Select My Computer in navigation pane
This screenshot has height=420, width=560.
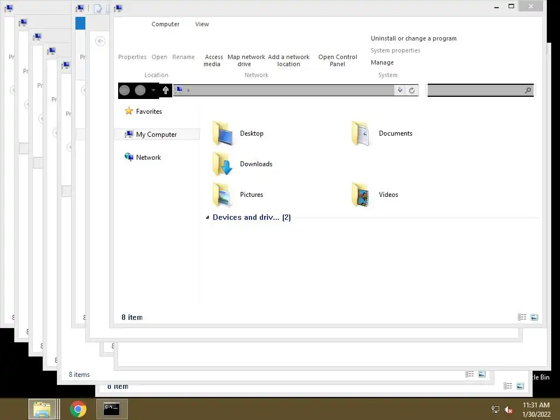pyautogui.click(x=156, y=135)
